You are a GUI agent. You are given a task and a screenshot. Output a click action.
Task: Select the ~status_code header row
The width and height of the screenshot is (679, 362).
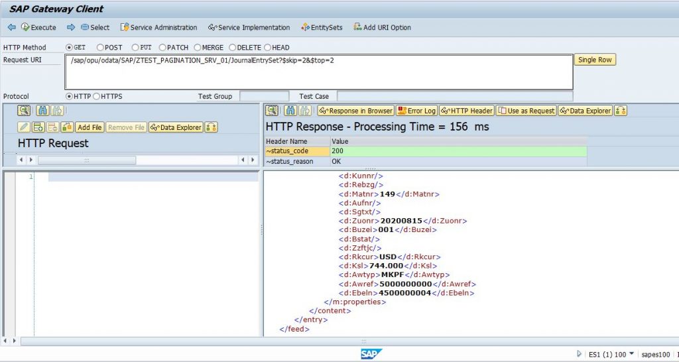(x=426, y=151)
